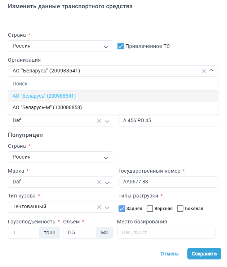This screenshot has height=267, width=227.
Task: Open the Тип кузова dropdown arrow
Action: click(107, 208)
